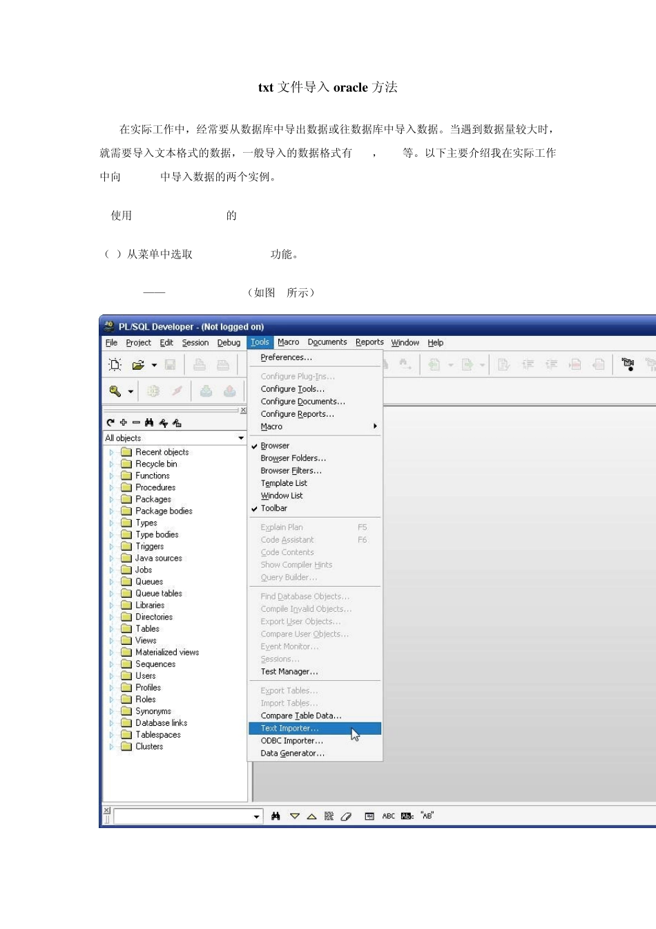Click the Print toolbar icon

coord(200,364)
